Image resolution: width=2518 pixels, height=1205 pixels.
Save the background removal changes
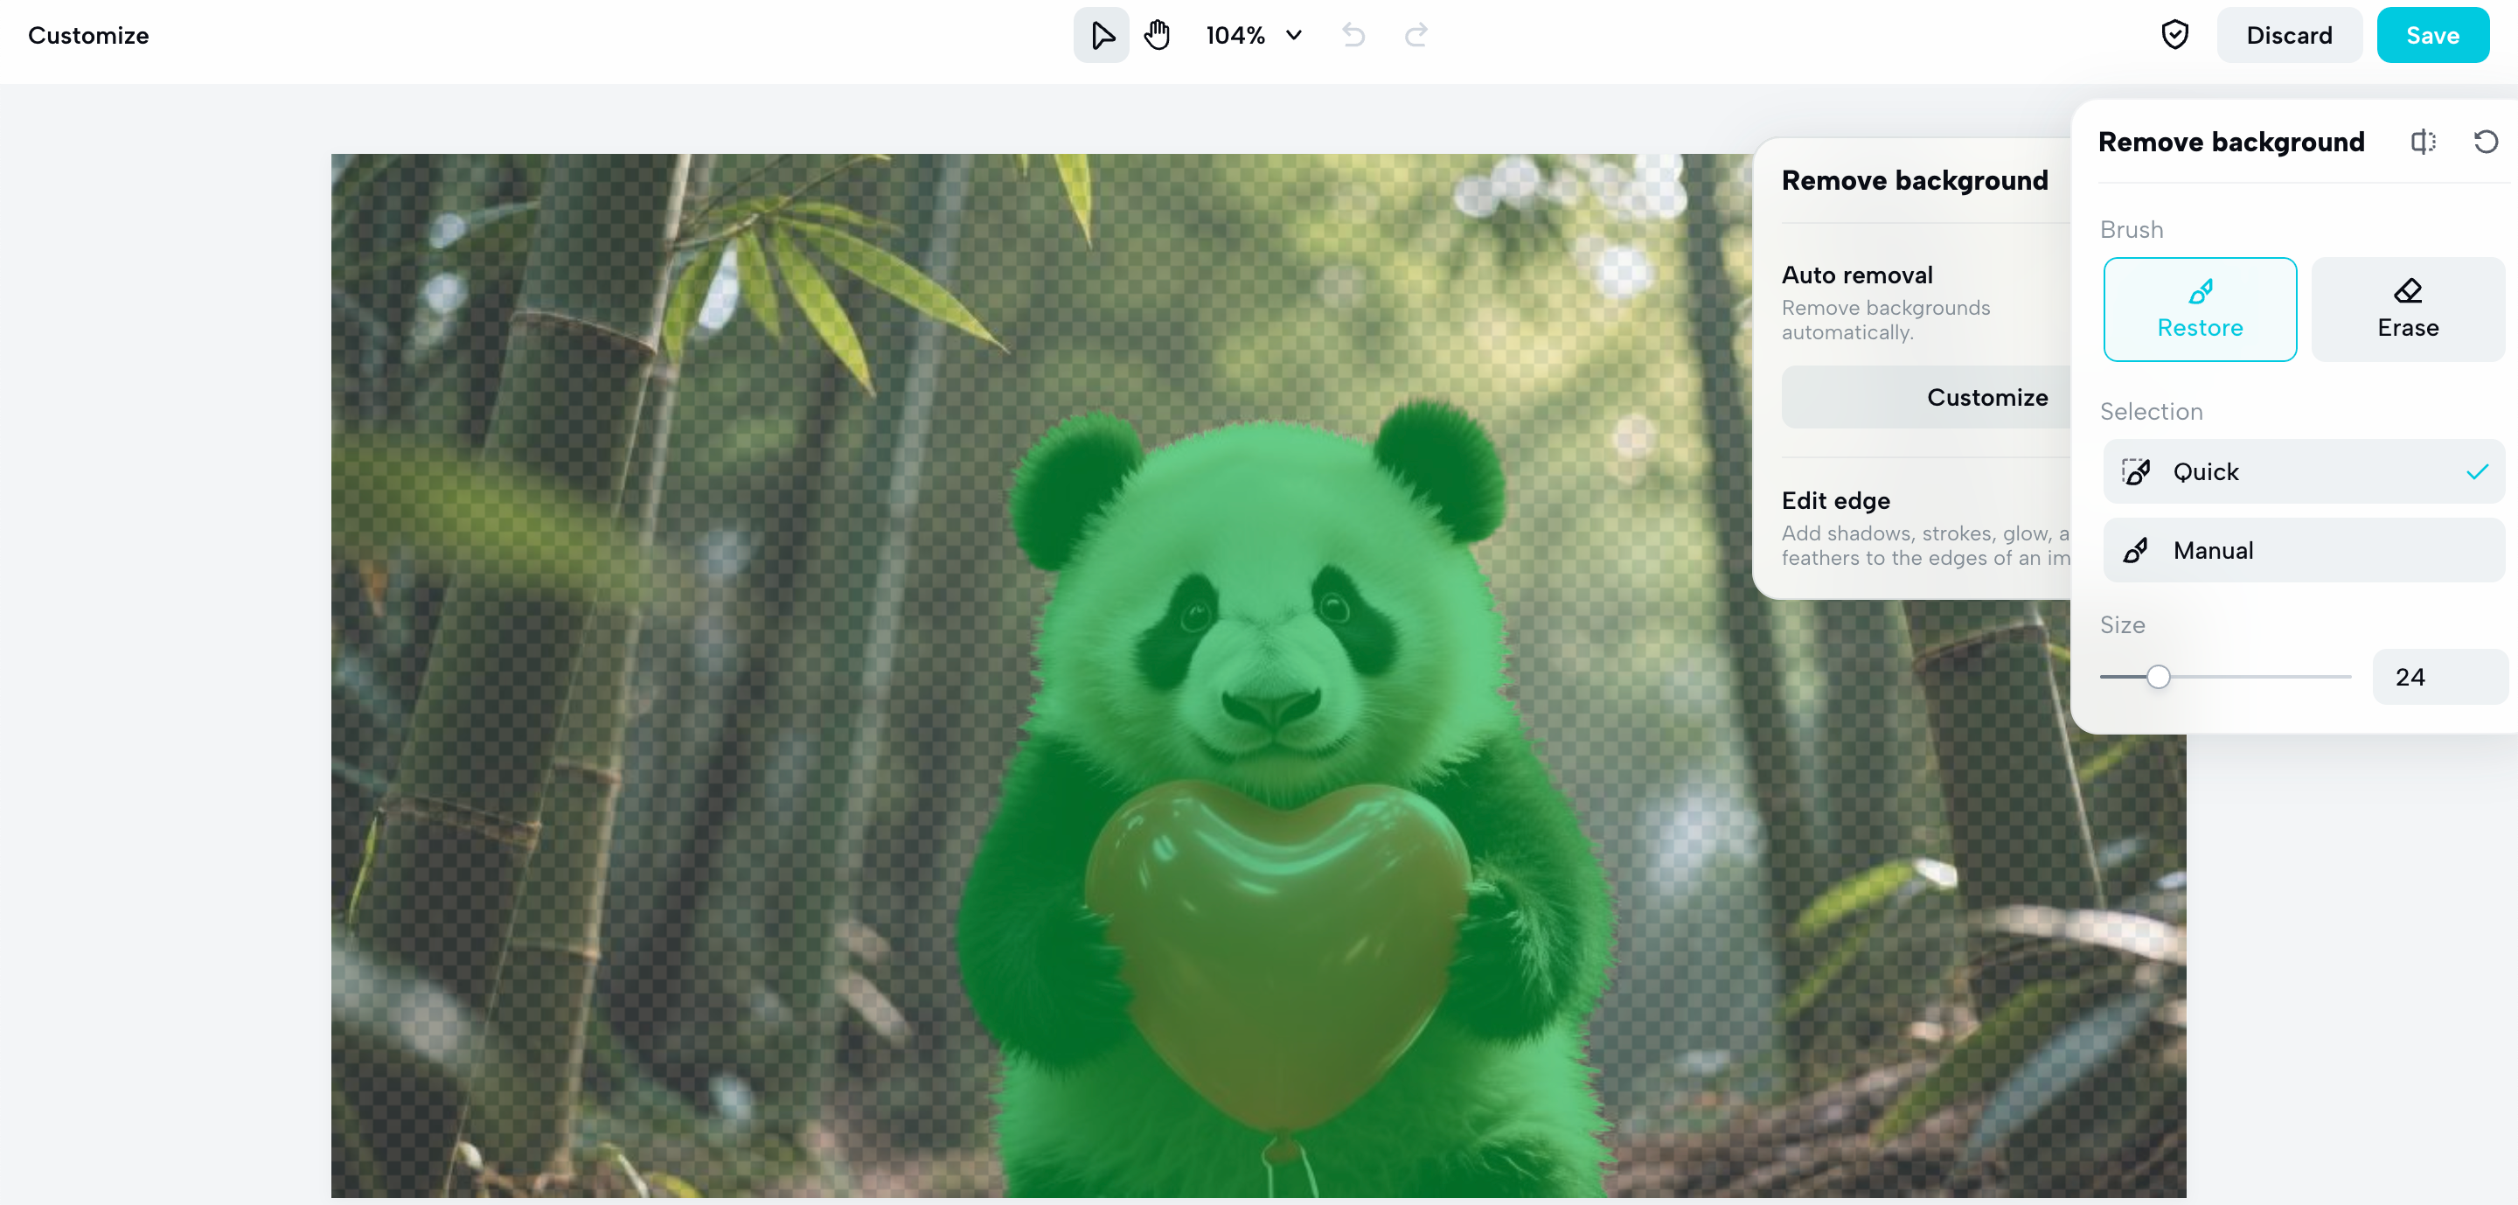click(2432, 35)
